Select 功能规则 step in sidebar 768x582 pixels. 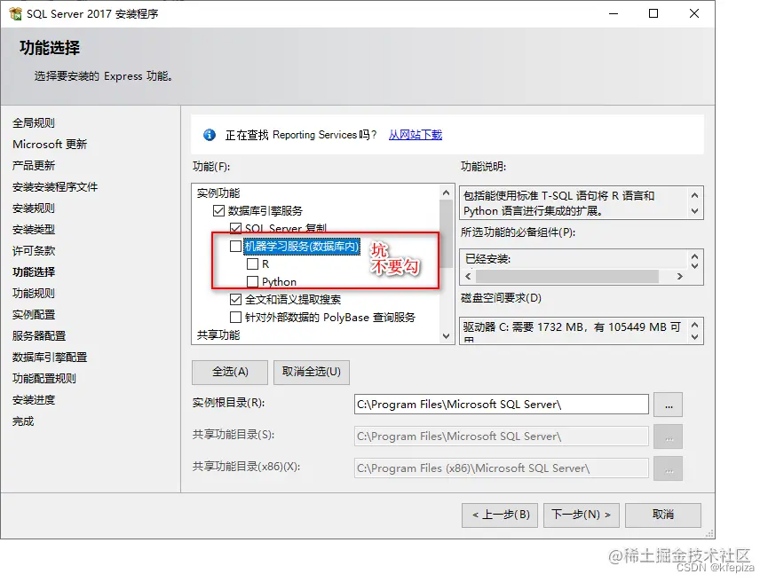coord(34,293)
